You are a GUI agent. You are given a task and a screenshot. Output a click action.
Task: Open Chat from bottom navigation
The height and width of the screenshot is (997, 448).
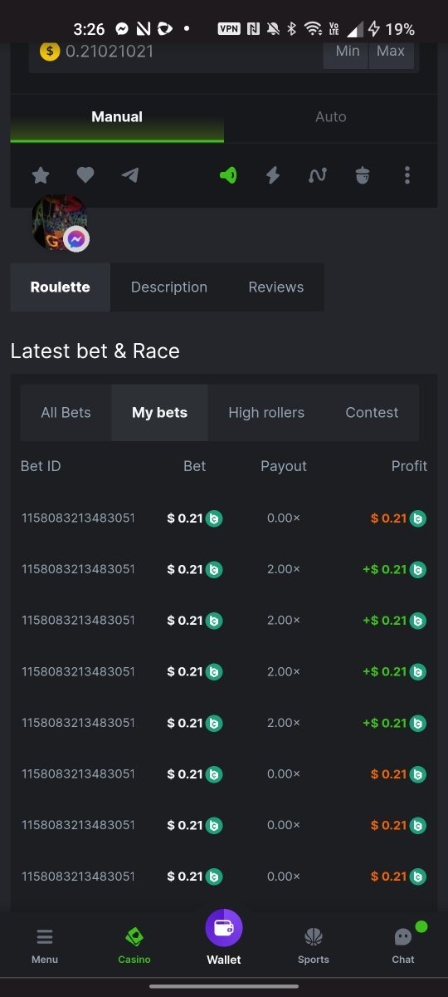pos(403,945)
